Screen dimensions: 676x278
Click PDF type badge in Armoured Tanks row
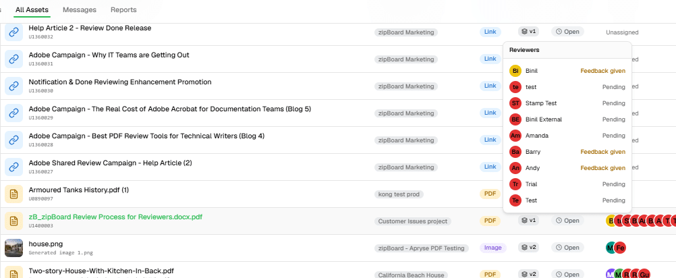click(x=490, y=194)
